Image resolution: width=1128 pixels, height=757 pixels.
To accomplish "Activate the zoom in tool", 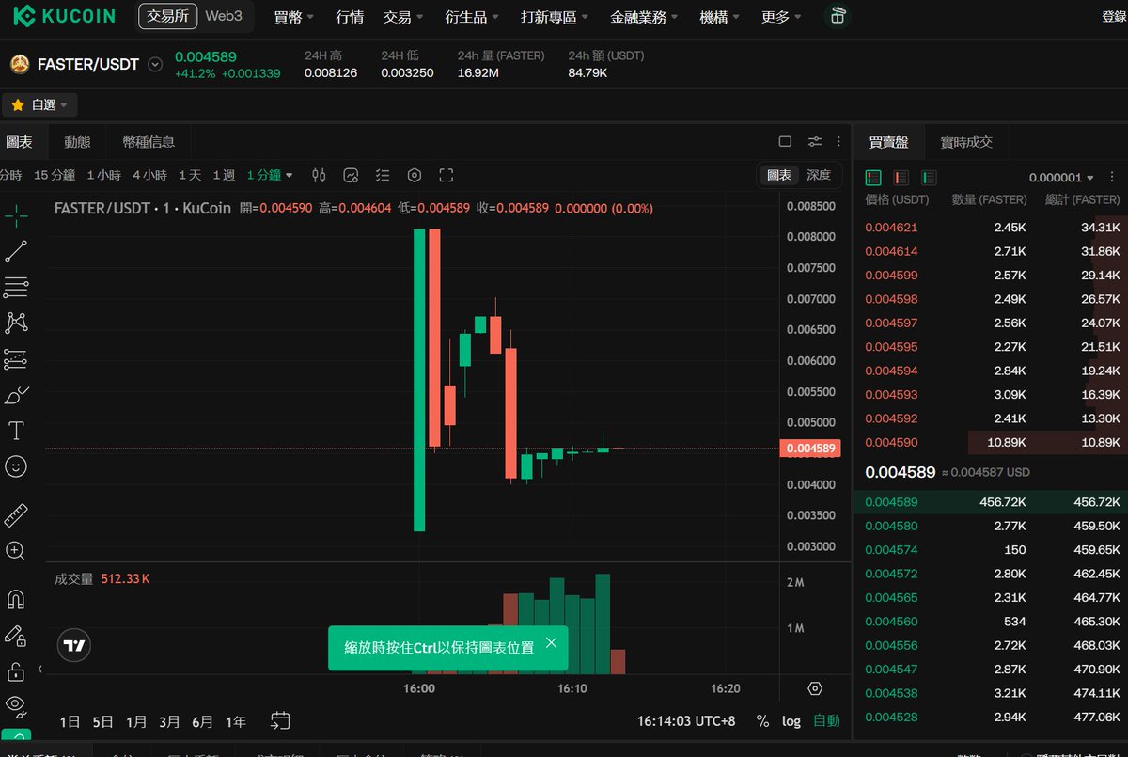I will (16, 551).
